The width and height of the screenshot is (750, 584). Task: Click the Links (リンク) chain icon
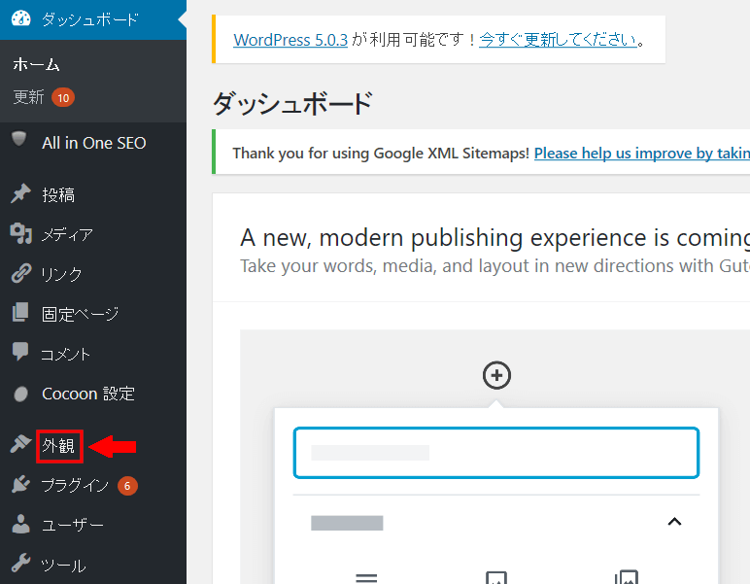coord(20,274)
